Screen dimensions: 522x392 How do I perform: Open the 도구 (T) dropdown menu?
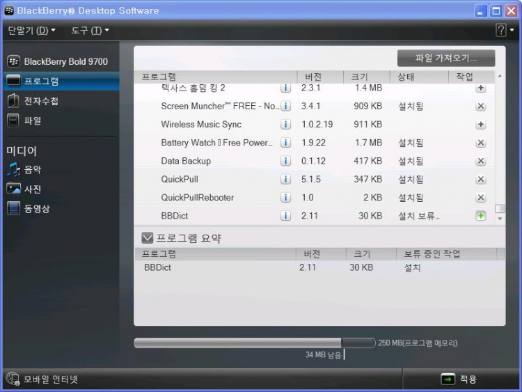pos(90,31)
